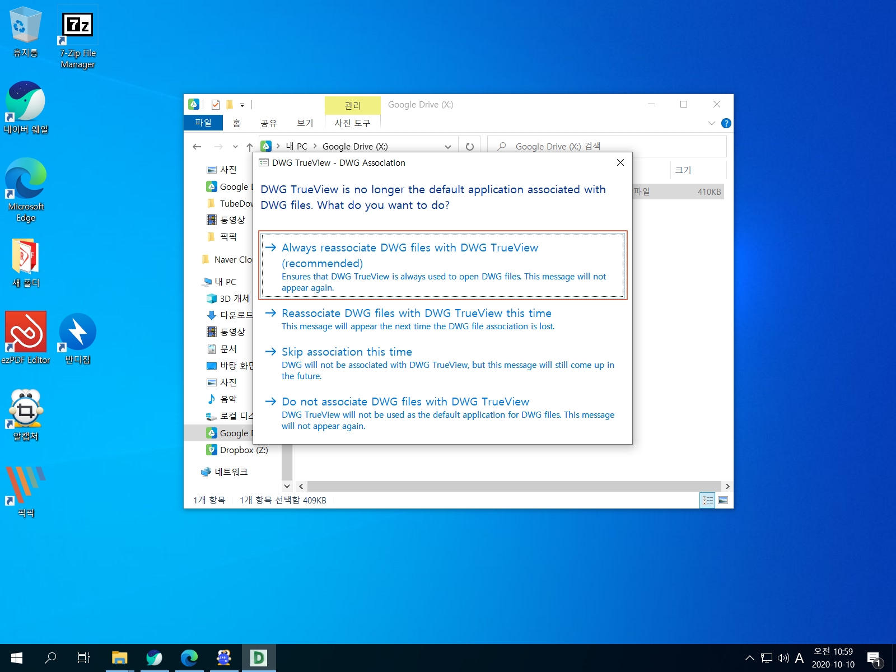896x672 pixels.
Task: Launch 알캡처 desktop shortcut
Action: tap(26, 414)
